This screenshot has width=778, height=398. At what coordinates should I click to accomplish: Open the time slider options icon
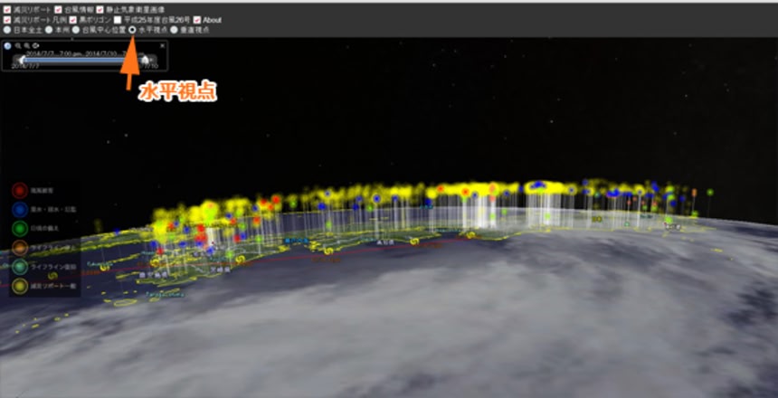(36, 45)
